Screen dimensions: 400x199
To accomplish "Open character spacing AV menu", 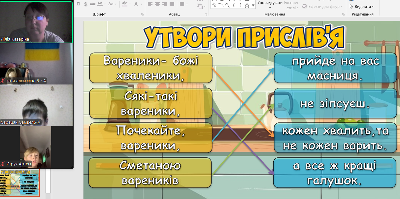I will tap(100, 4).
